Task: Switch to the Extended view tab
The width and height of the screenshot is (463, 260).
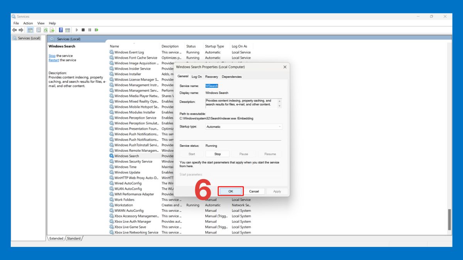Action: (56, 238)
